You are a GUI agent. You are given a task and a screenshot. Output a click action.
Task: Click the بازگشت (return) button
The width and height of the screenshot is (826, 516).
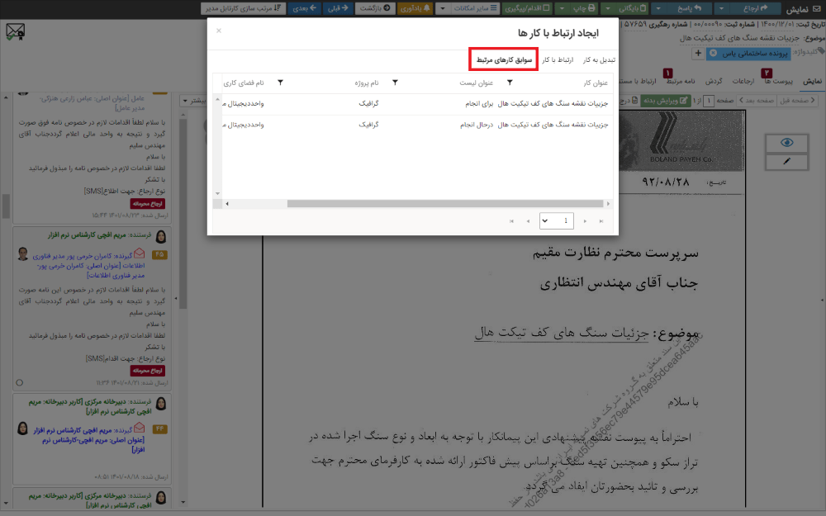click(x=374, y=8)
